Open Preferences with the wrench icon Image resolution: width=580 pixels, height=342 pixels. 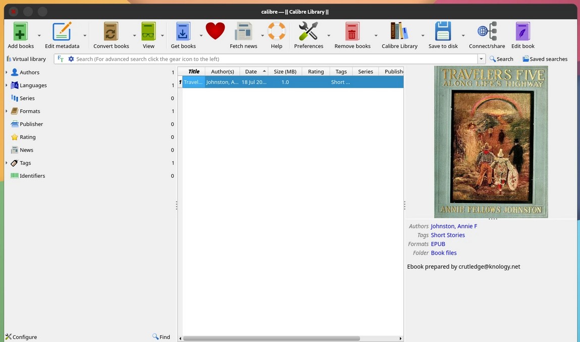pos(308,32)
